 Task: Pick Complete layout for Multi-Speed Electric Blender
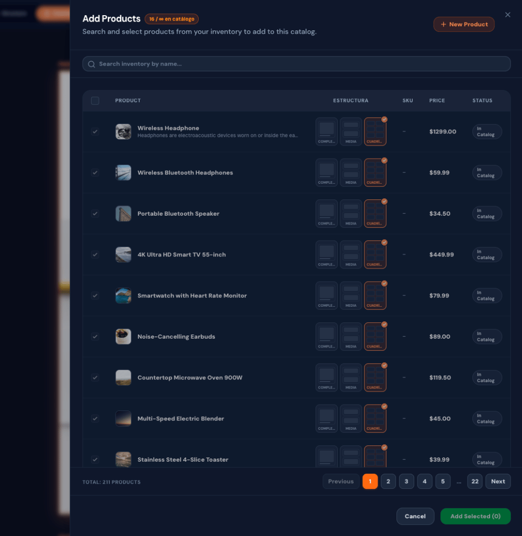pyautogui.click(x=326, y=419)
